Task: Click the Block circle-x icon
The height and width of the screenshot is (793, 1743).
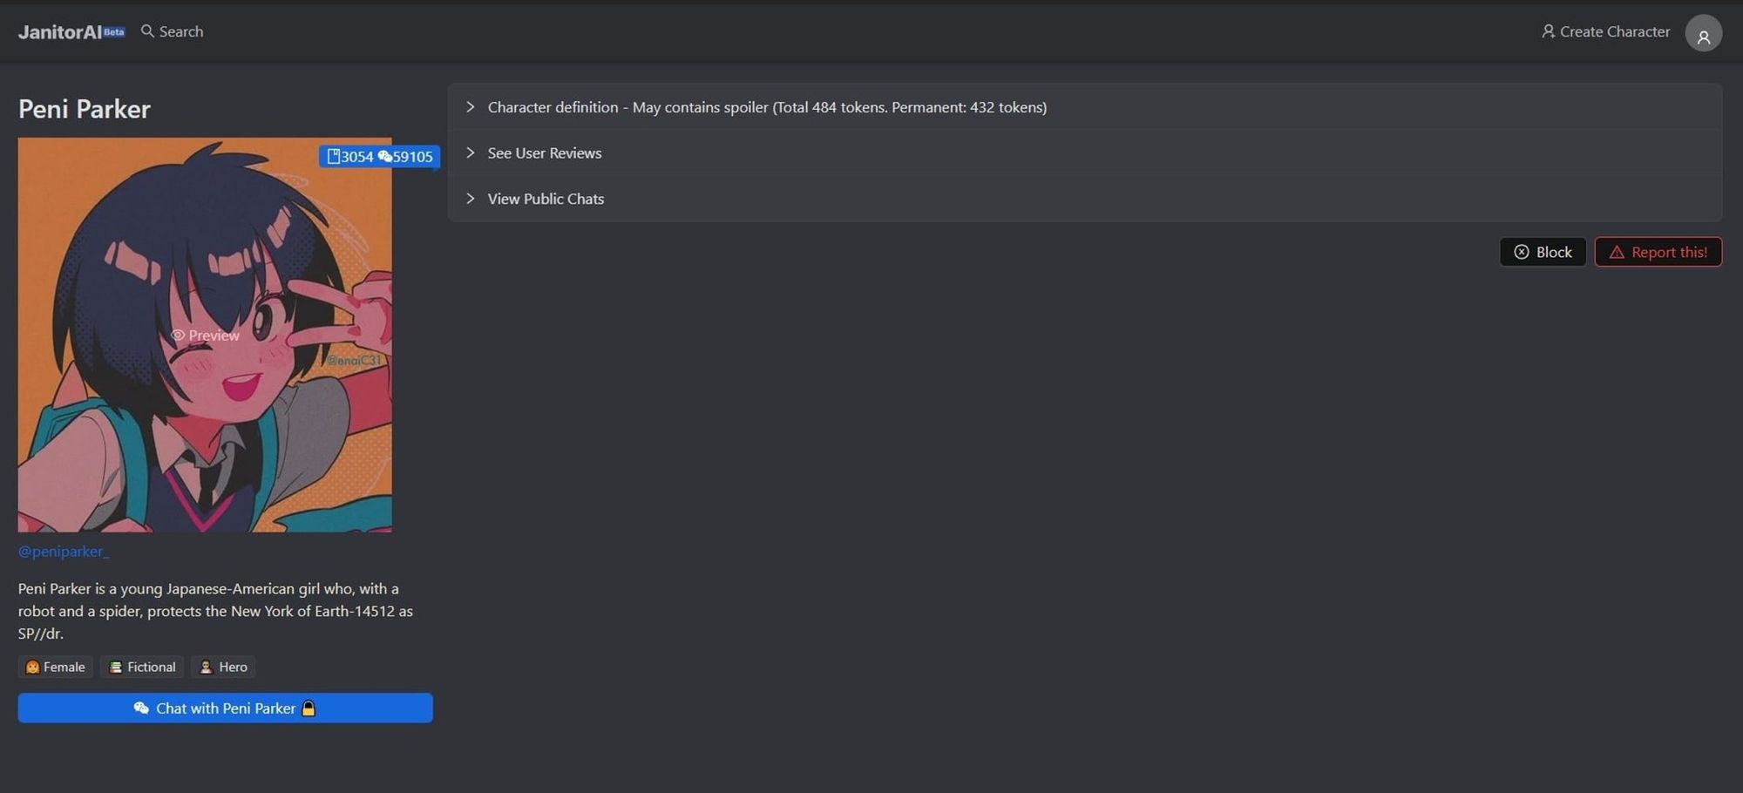Action: pyautogui.click(x=1522, y=252)
